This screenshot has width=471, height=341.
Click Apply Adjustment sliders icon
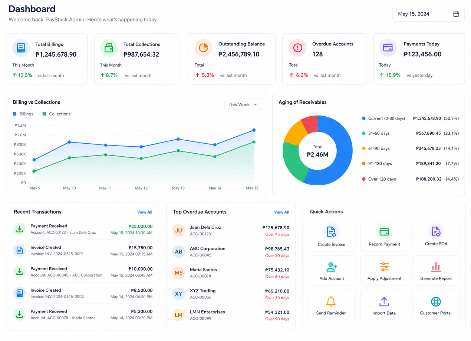384,267
